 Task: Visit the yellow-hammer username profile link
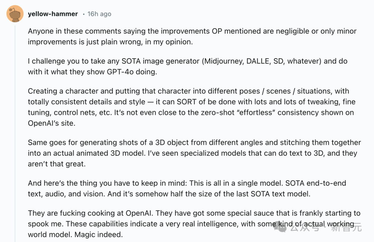tap(53, 14)
